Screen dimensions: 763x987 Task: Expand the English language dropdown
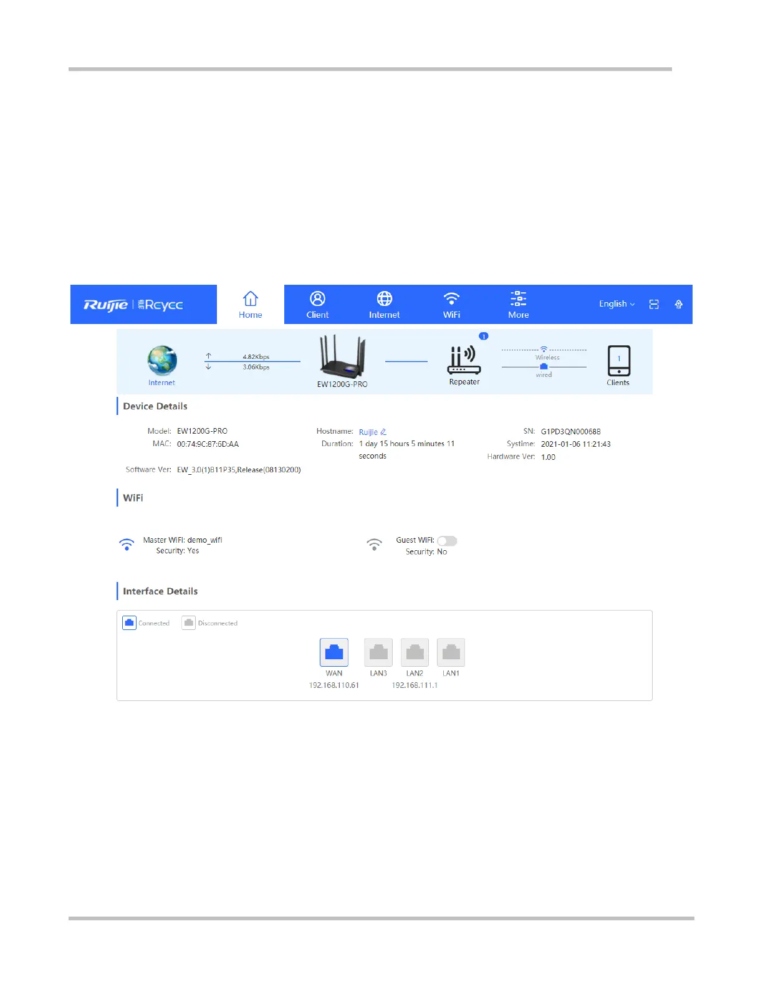[617, 304]
